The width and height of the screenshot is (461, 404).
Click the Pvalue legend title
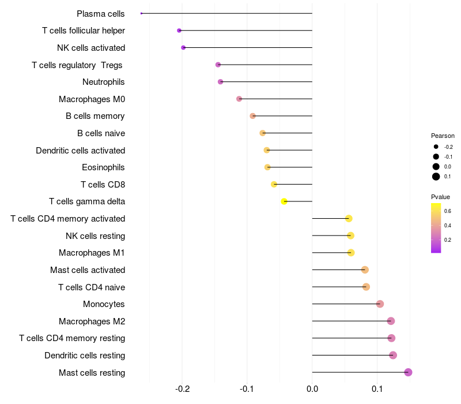440,197
